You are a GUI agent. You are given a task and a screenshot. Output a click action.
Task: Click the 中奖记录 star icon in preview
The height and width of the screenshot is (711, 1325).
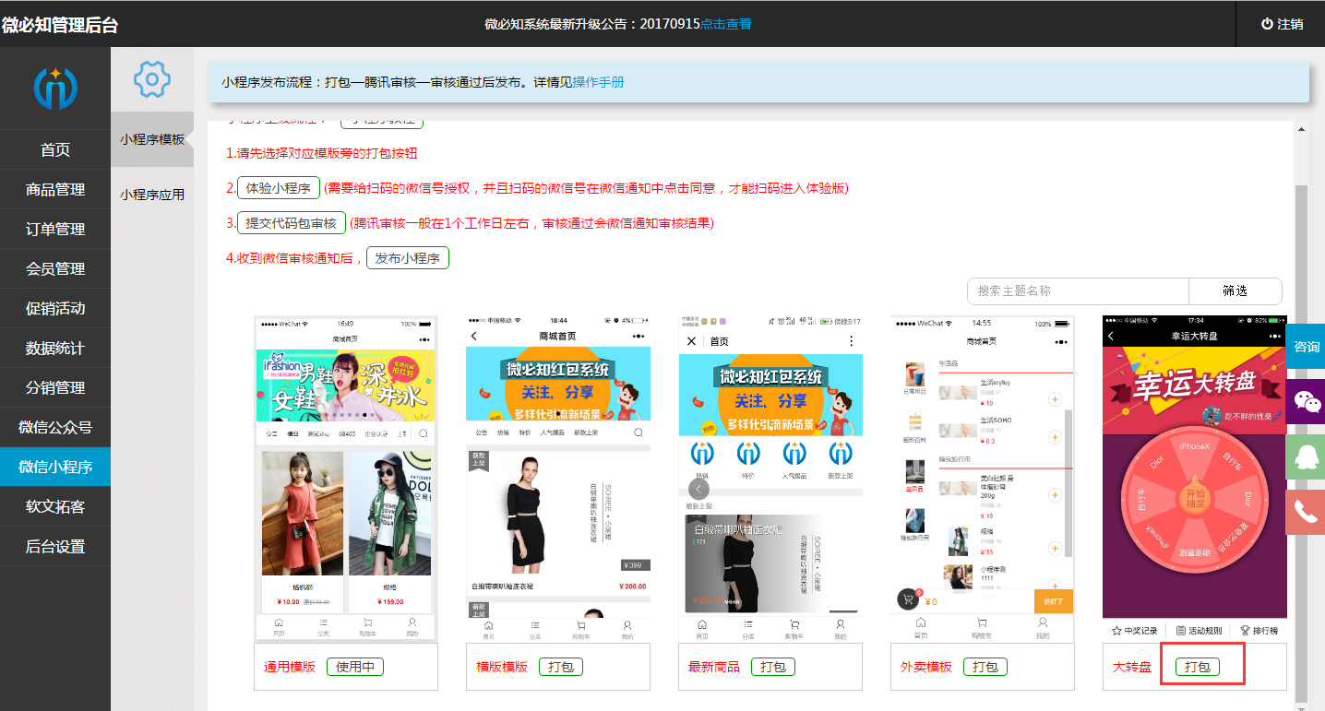1116,631
